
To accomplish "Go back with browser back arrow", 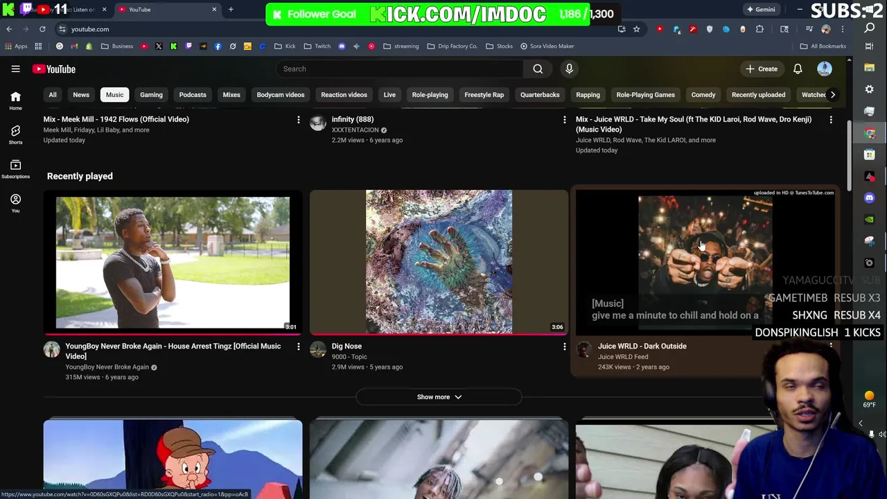I will click(9, 29).
